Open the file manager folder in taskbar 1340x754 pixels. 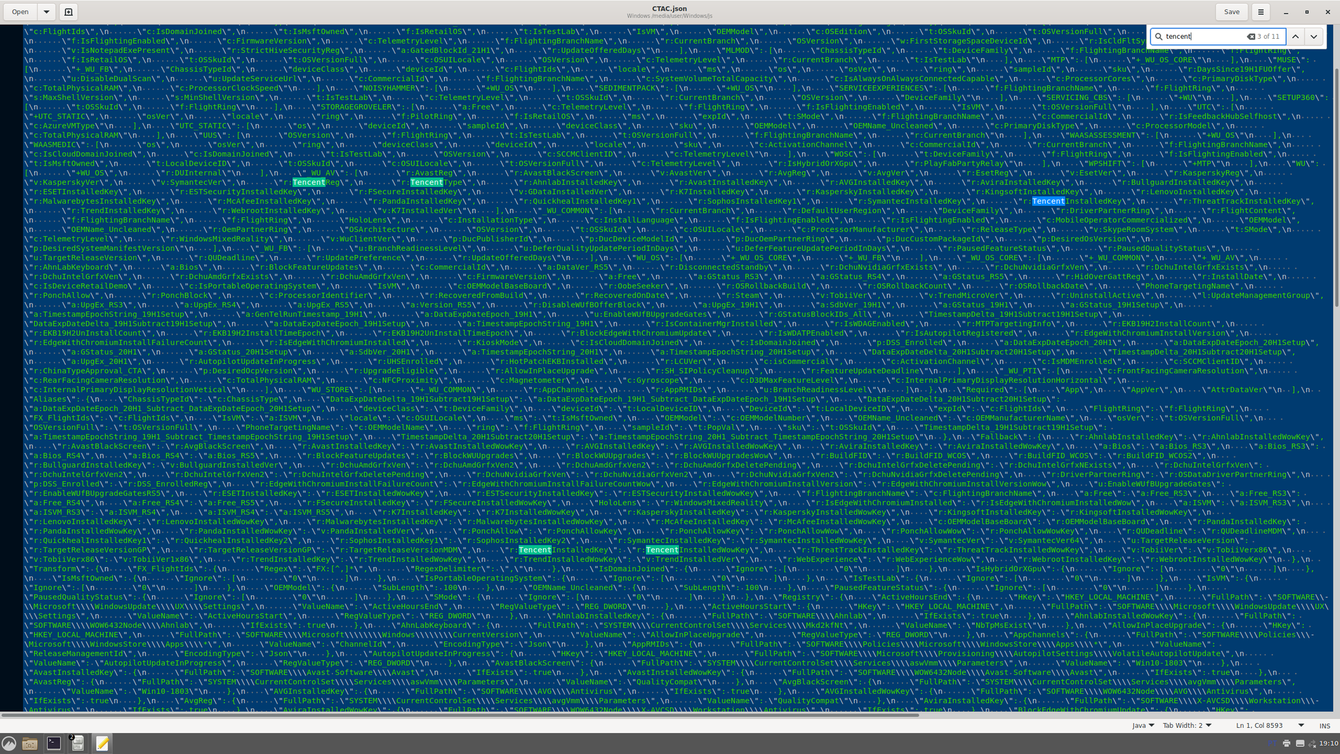coord(29,743)
